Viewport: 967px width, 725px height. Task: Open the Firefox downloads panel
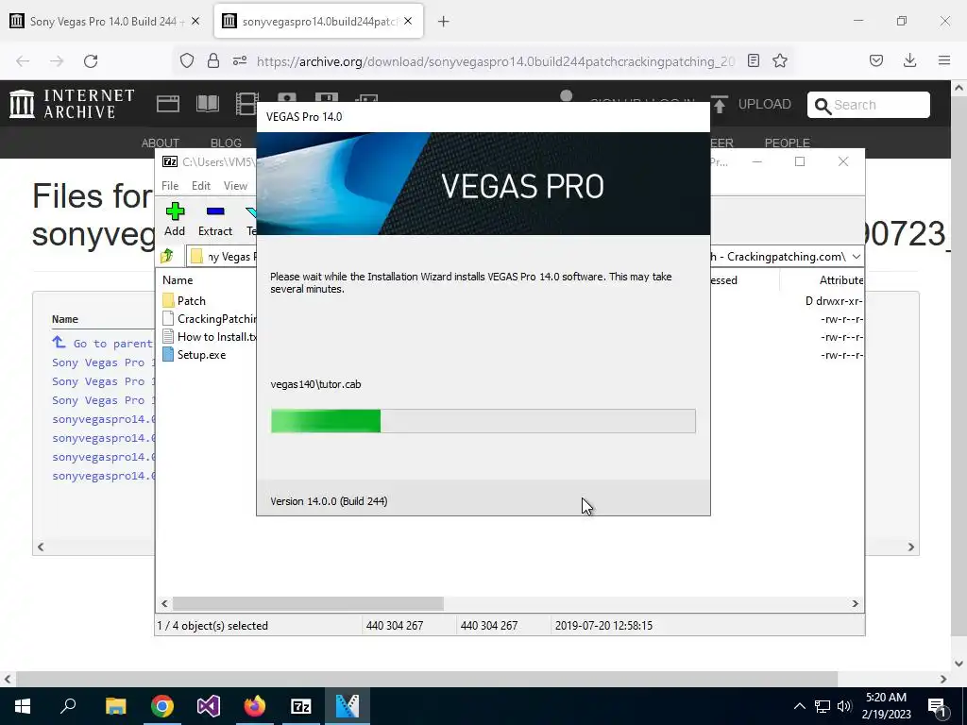tap(910, 60)
